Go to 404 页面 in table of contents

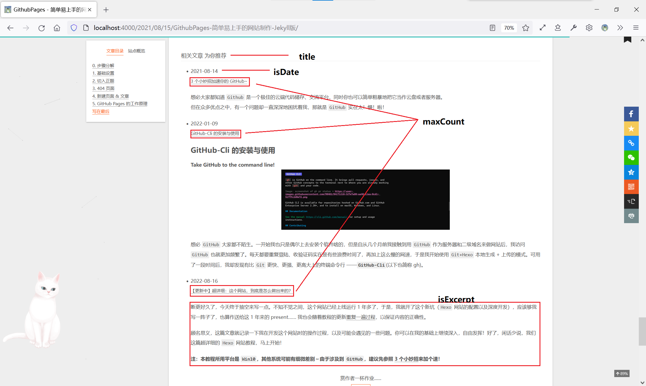click(x=103, y=89)
